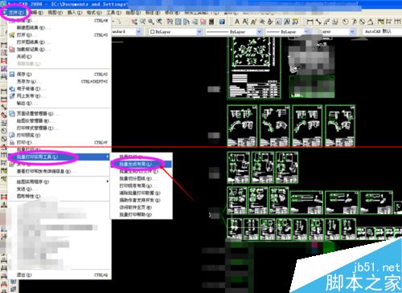Select the Baseline Dimension tool
The image size is (402, 293).
coord(389,22)
